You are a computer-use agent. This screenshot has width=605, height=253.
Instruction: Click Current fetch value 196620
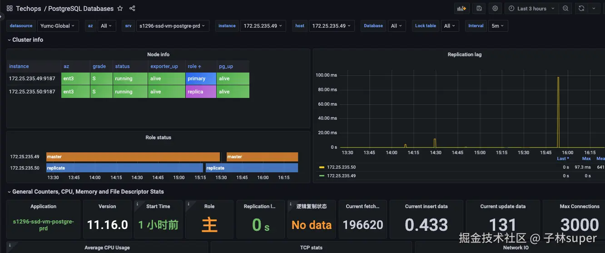(363, 225)
